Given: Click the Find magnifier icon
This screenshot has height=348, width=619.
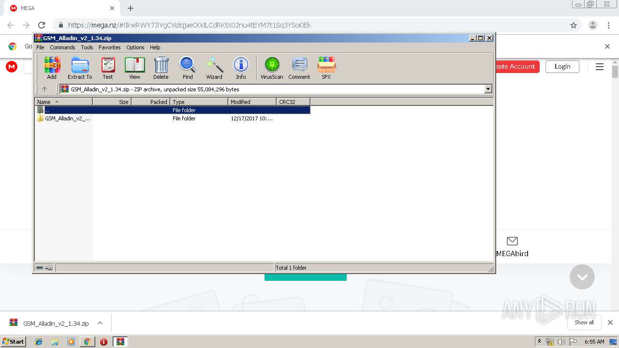Looking at the screenshot, I should coord(188,68).
